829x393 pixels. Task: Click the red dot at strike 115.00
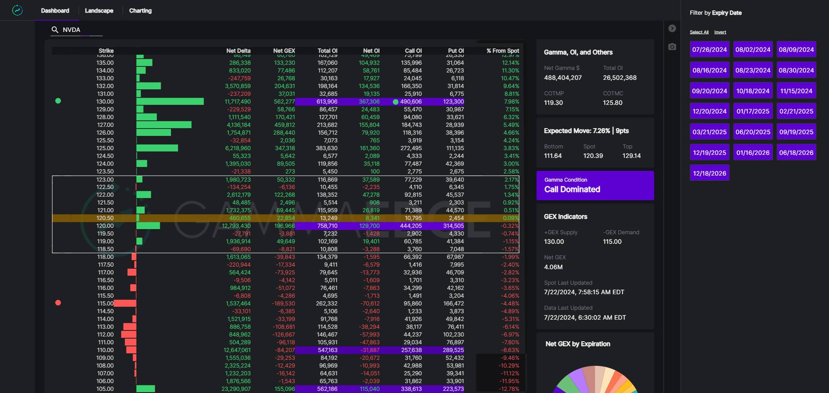coord(58,303)
